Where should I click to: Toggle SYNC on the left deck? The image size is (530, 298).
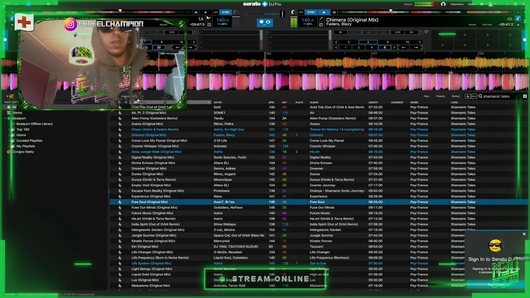point(226,12)
